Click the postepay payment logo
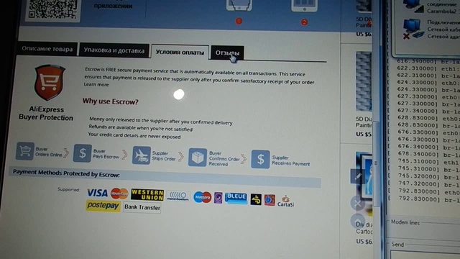460x259 pixels. coord(103,206)
